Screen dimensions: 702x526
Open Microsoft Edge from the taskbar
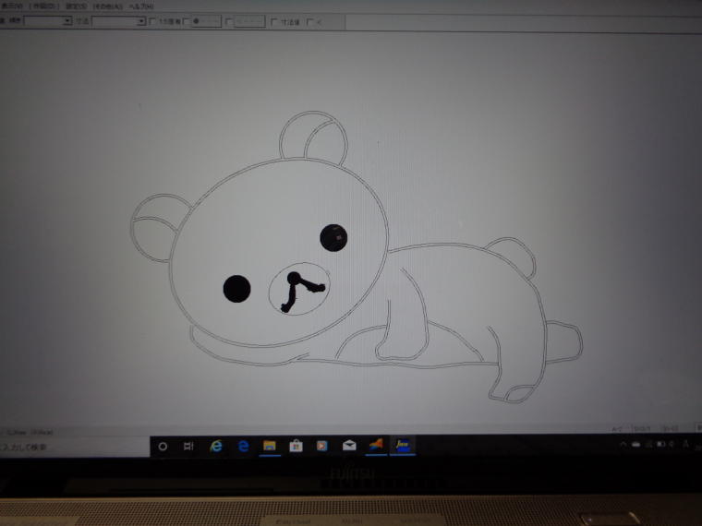click(243, 446)
